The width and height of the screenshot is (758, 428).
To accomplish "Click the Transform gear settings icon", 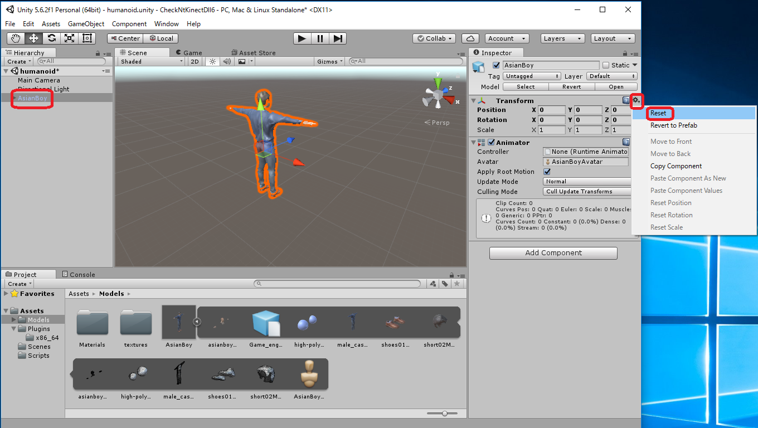I will point(636,100).
